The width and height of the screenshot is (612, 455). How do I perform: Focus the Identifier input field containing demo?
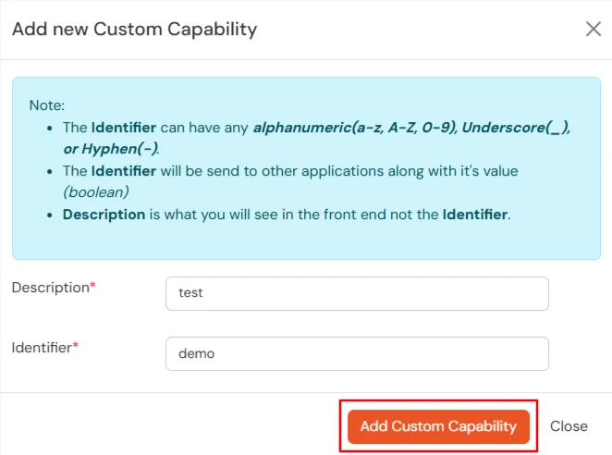pyautogui.click(x=357, y=354)
